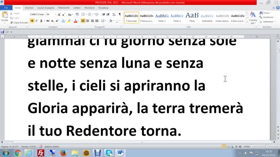Switch to web layout view
The image size is (280, 157).
coord(232,147)
